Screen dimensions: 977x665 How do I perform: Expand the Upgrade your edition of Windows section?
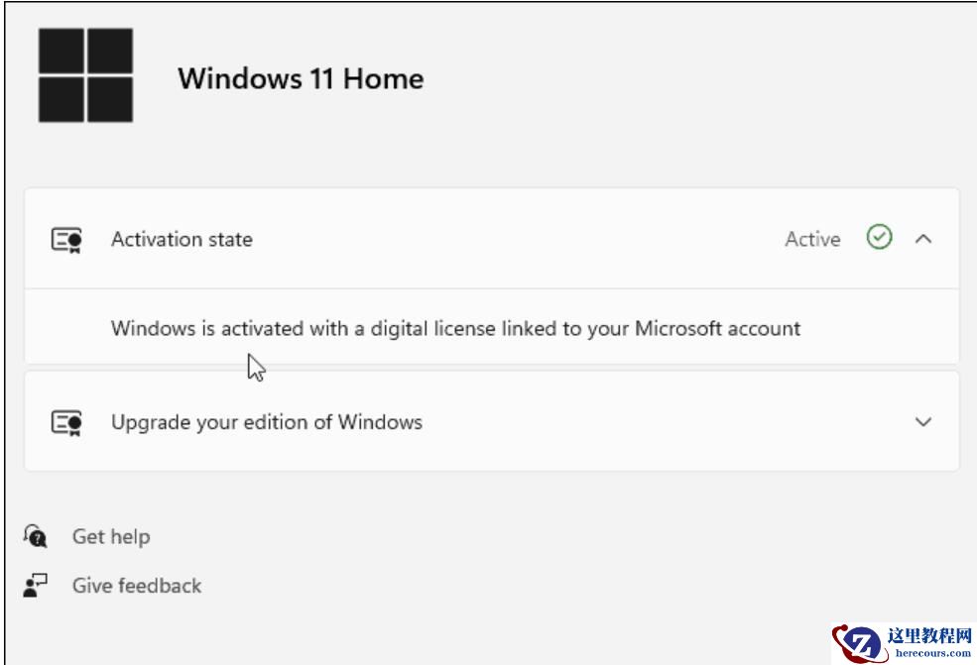(921, 421)
